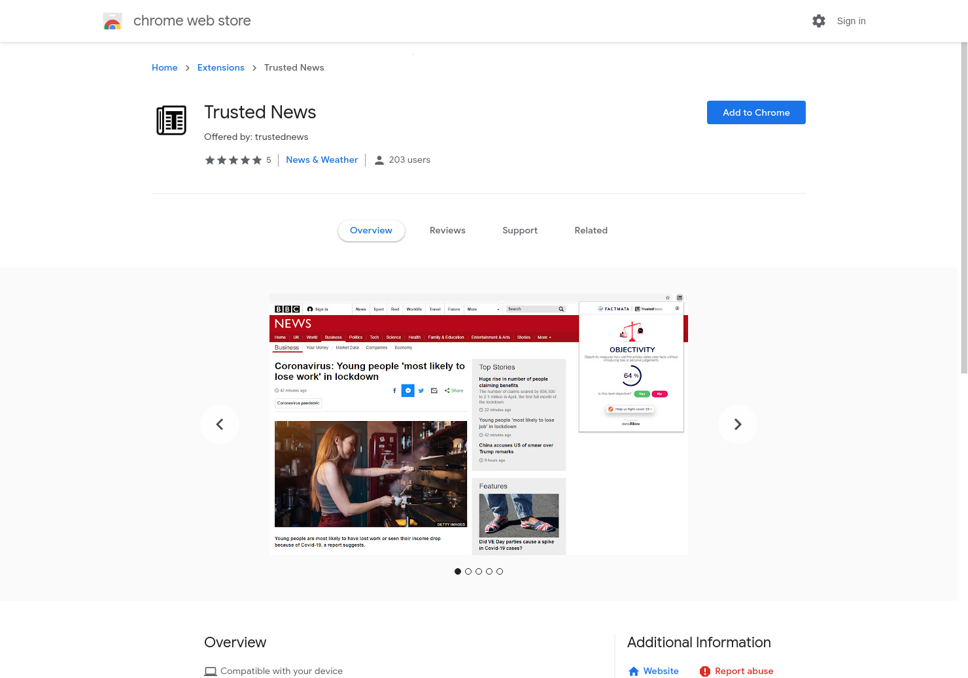This screenshot has height=678, width=968.
Task: Click the 203 users text
Action: pos(410,160)
